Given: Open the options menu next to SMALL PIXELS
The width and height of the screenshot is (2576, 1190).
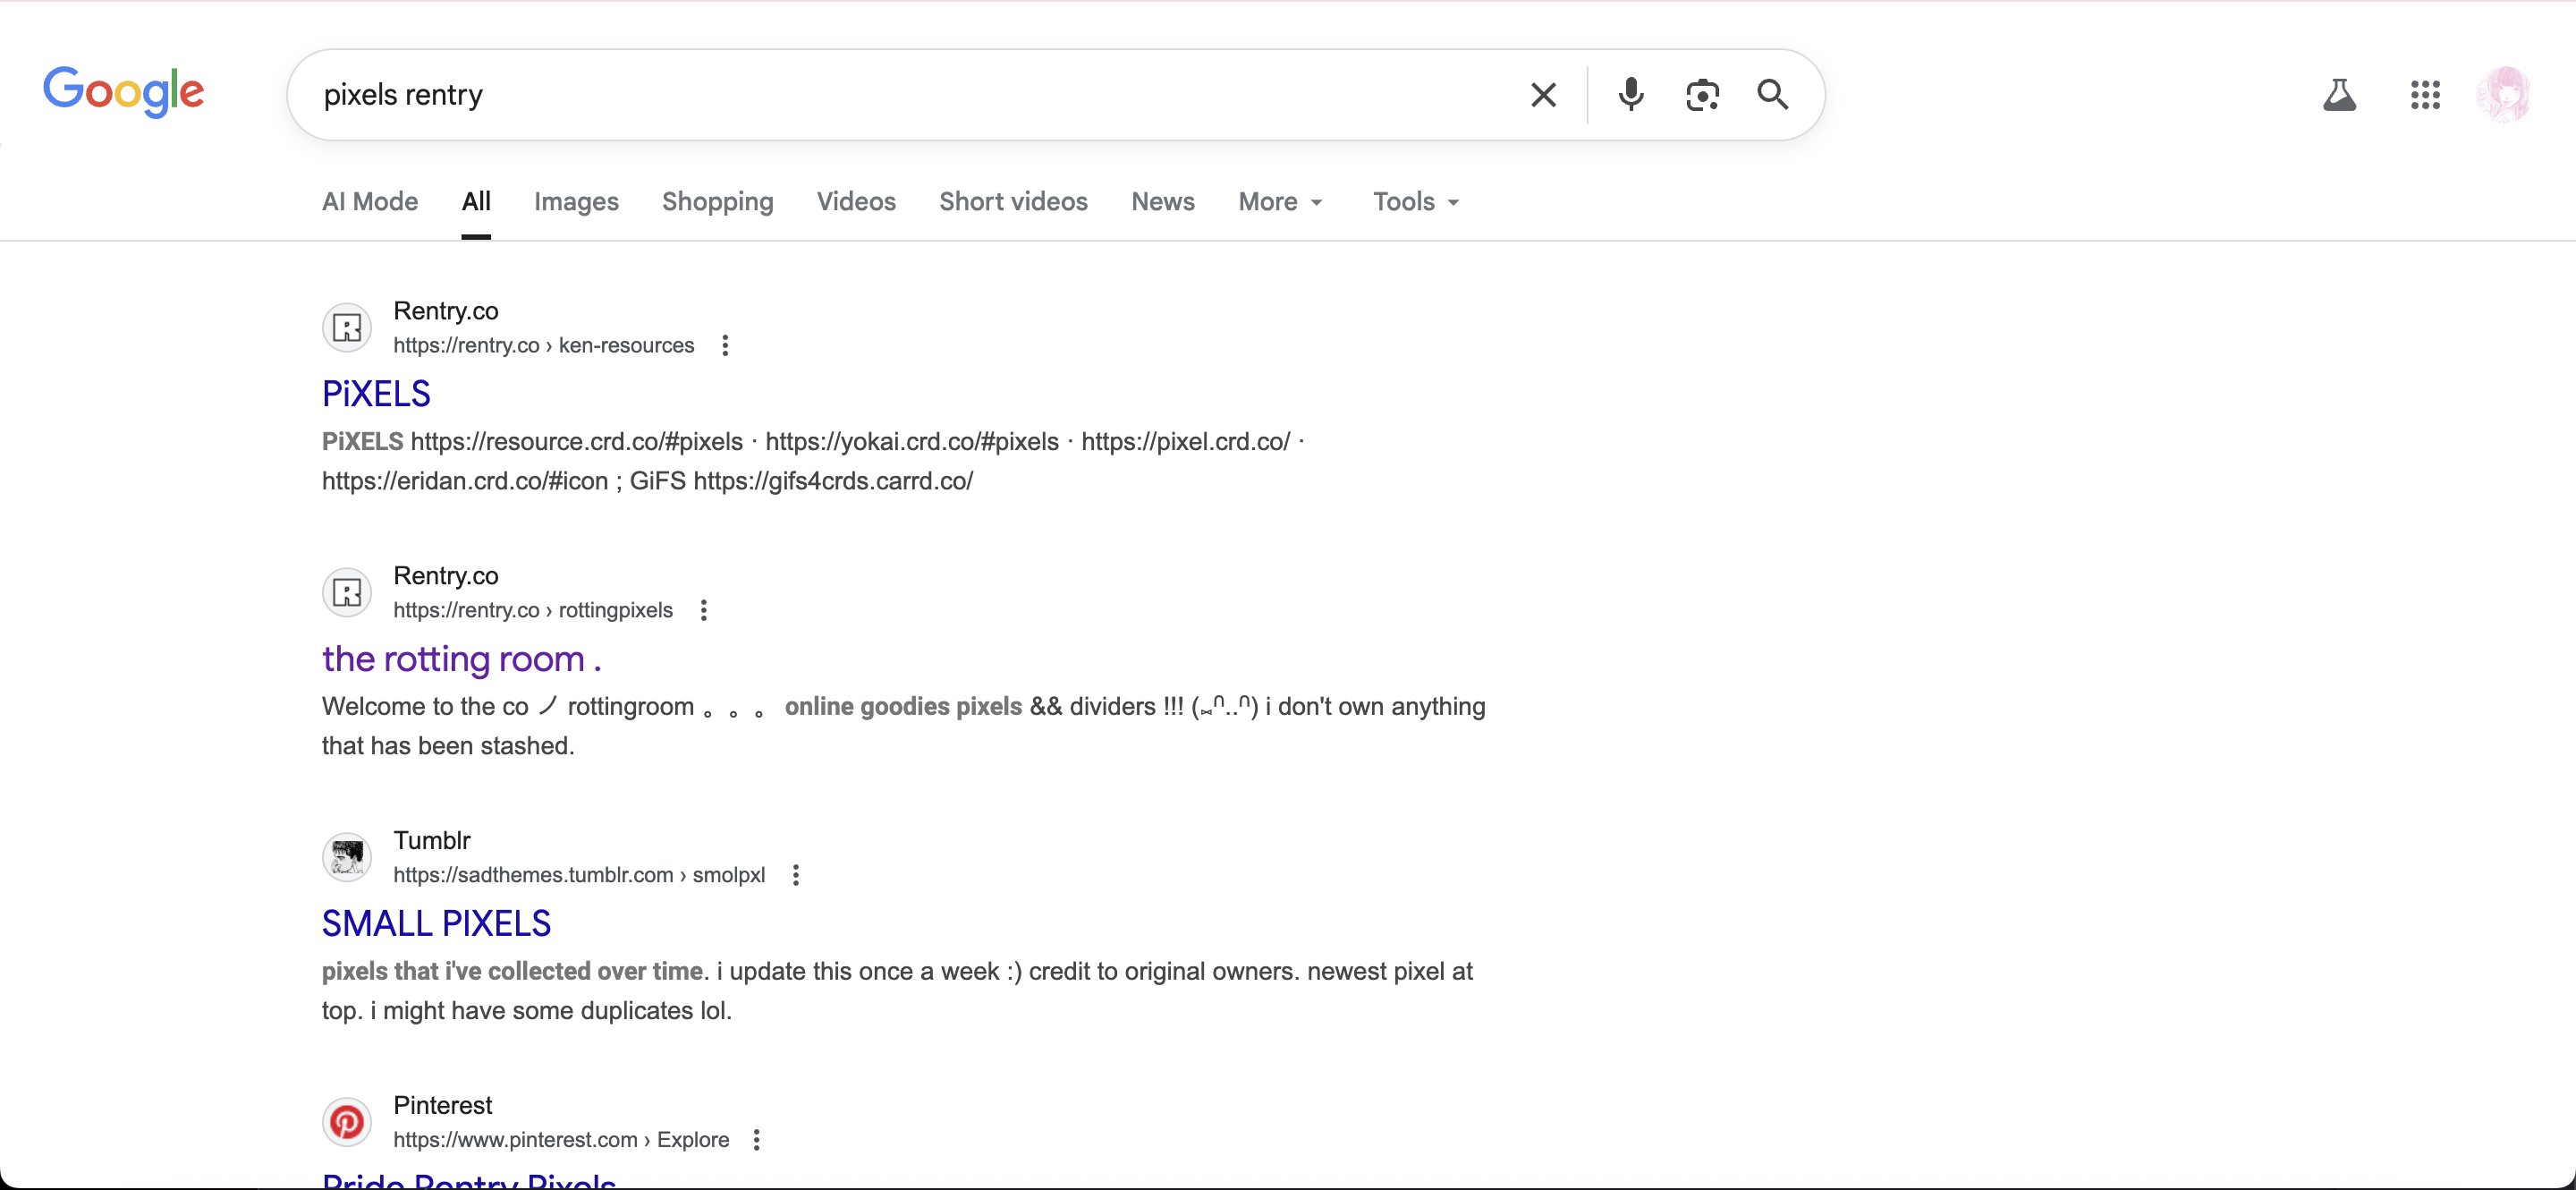Looking at the screenshot, I should (794, 874).
